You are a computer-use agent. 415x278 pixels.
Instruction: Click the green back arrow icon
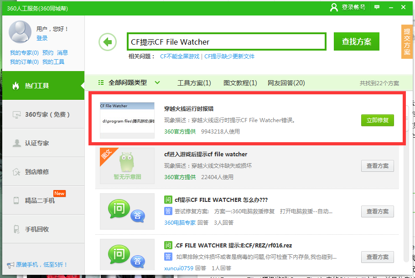point(108,42)
